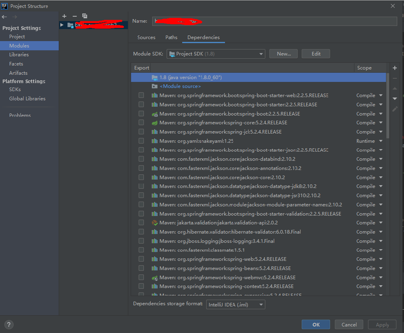The image size is (404, 333).
Task: Click snakeyaml library icon
Action: pyautogui.click(x=154, y=141)
